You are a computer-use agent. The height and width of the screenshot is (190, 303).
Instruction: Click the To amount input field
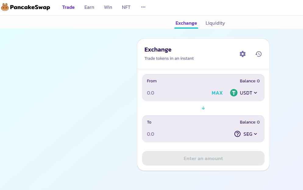[183, 134]
